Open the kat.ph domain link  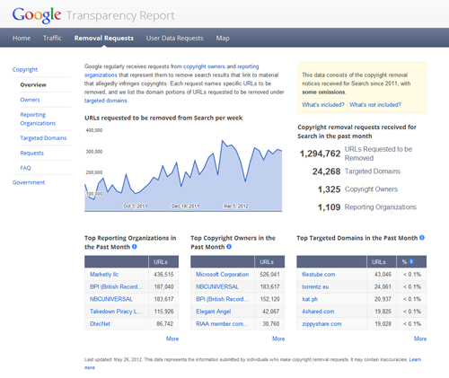point(310,299)
